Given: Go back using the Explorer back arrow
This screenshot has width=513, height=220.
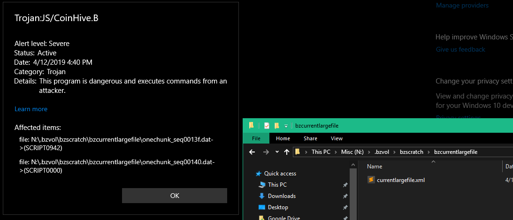Looking at the screenshot, I should point(252,152).
